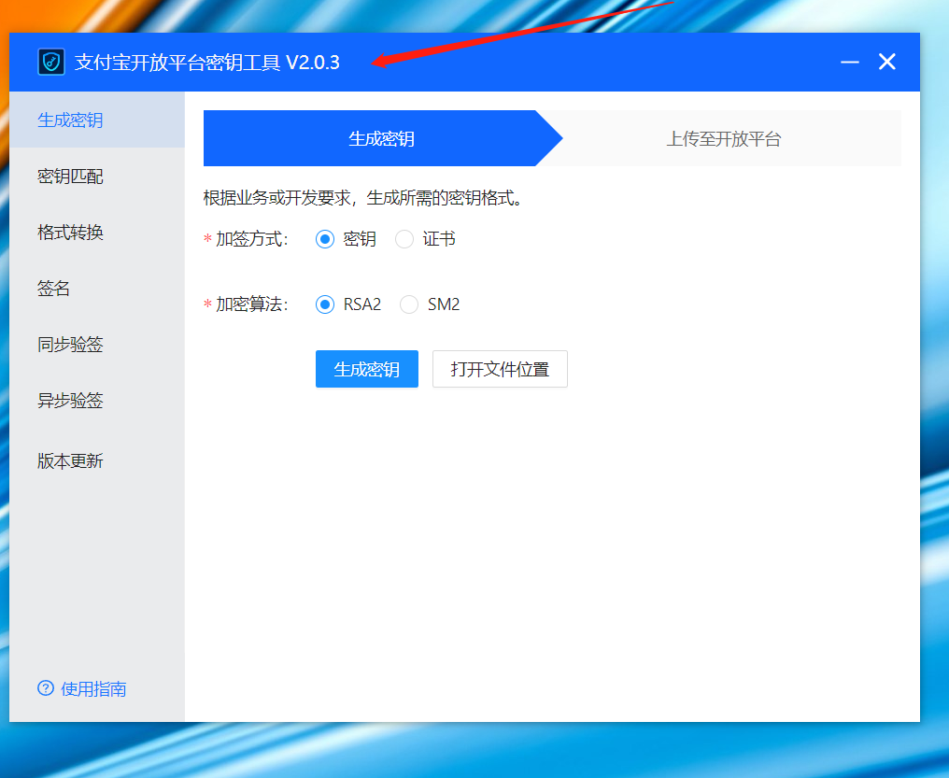This screenshot has height=778, width=949.
Task: Click the question mark help icon
Action: [x=46, y=687]
